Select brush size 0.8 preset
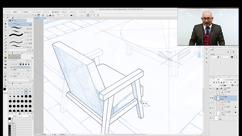 (x=26, y=92)
